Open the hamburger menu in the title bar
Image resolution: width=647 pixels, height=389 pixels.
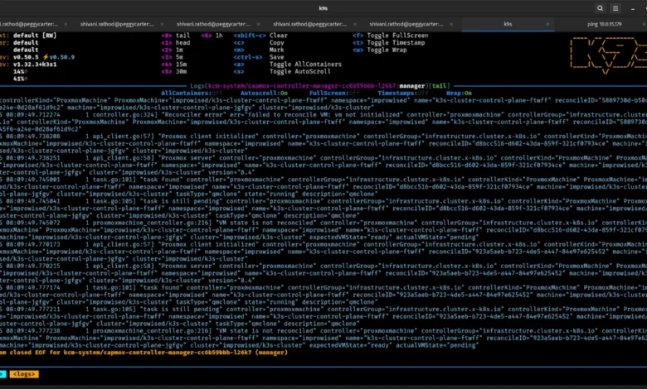point(616,8)
